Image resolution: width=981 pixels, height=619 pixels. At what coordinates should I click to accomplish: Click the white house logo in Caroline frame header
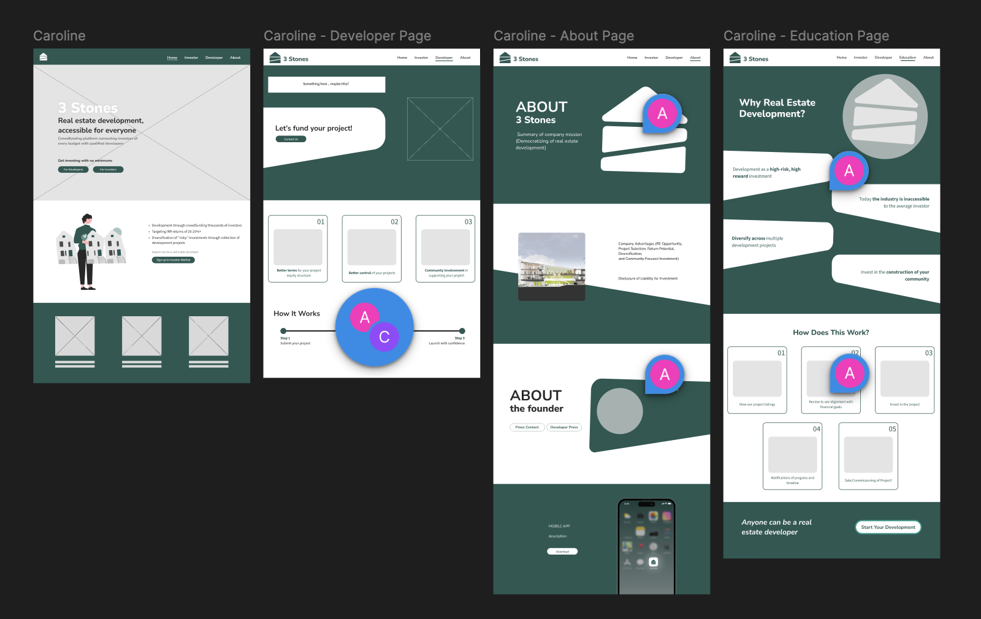point(44,57)
